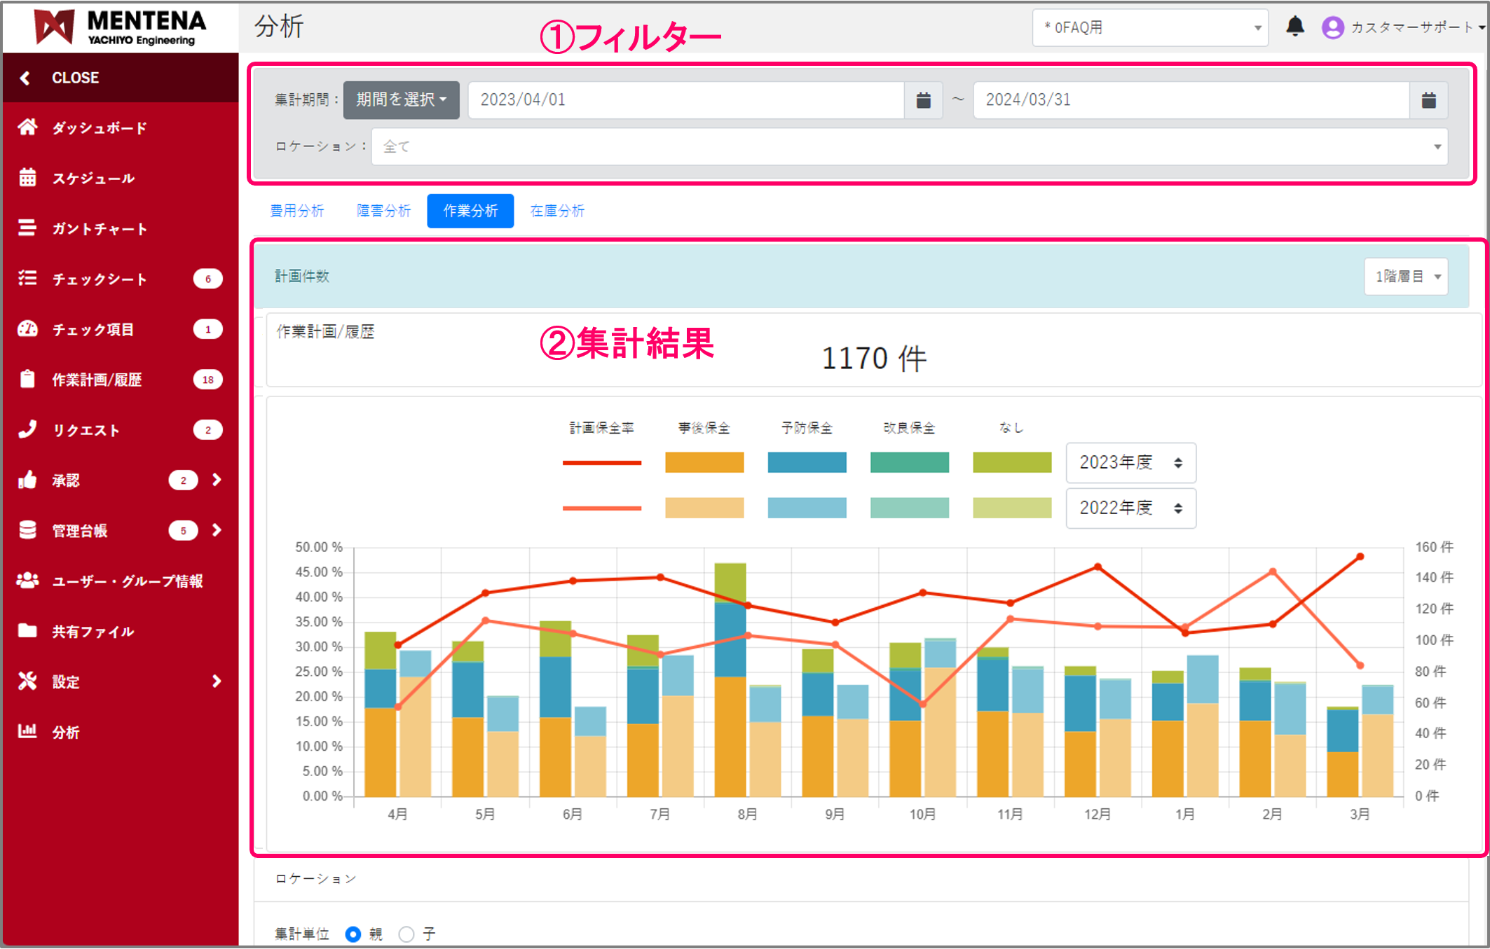Click the チェックシート sidebar icon
The height and width of the screenshot is (949, 1490).
(x=28, y=279)
